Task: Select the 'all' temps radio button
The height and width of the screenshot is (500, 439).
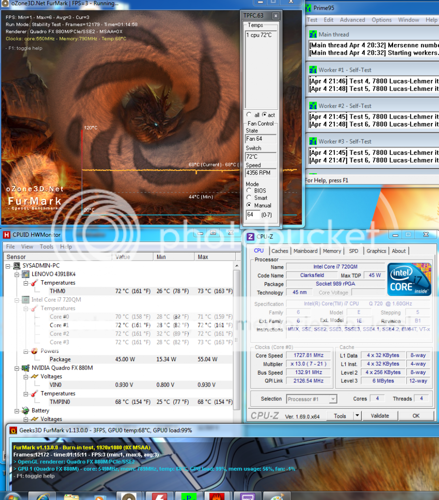Action: (249, 115)
